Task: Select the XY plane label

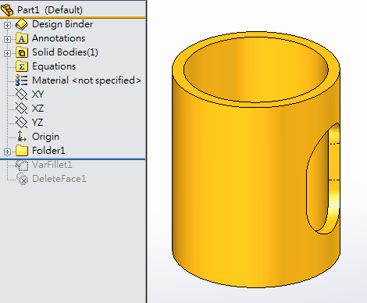Action: click(x=37, y=94)
